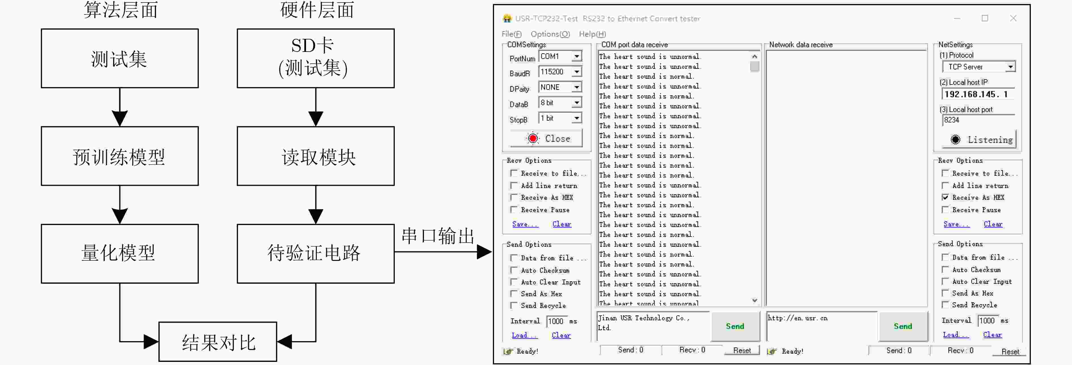
Task: Enable COM Receive to file checkbox
Action: pos(514,173)
